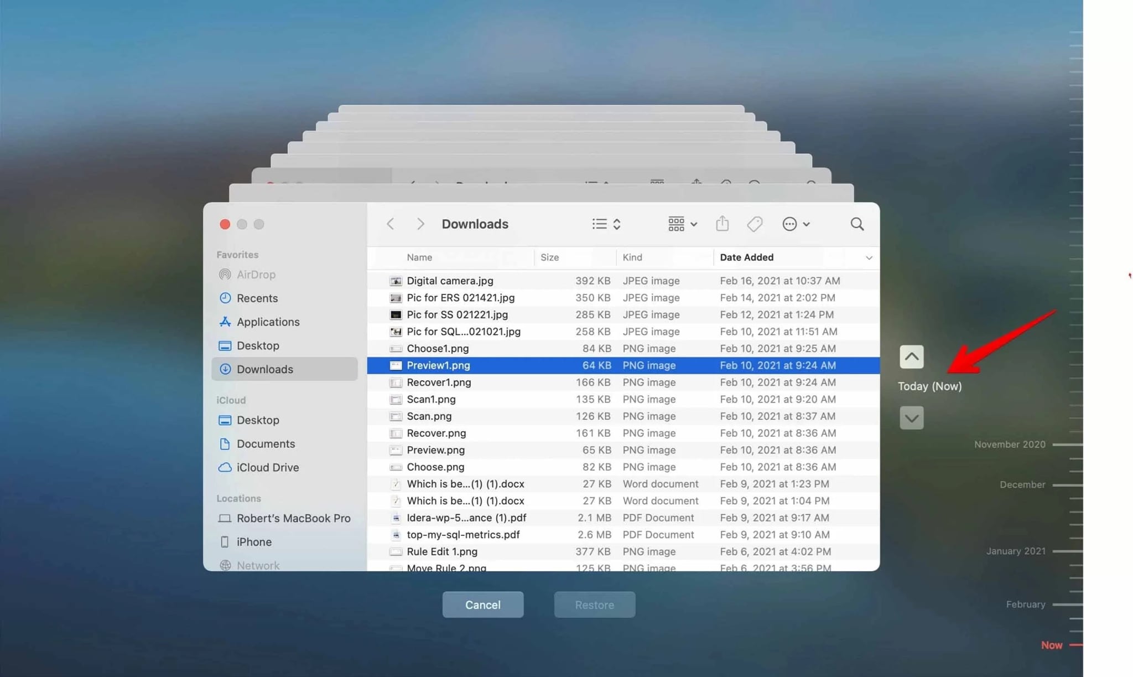The width and height of the screenshot is (1133, 677).
Task: Select AirDrop in the sidebar
Action: [256, 274]
